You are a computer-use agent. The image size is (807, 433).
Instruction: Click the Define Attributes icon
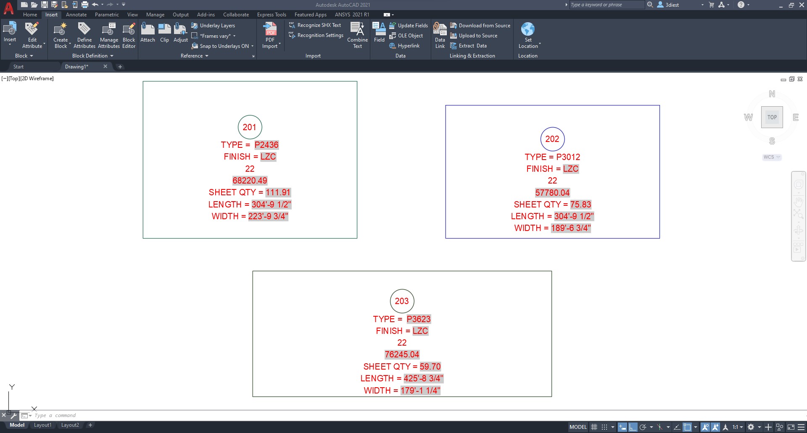[84, 29]
